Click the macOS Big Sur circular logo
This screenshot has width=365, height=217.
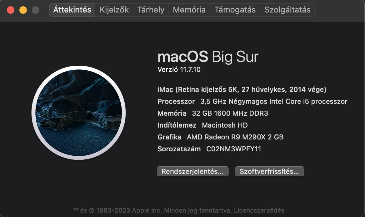coord(78,113)
